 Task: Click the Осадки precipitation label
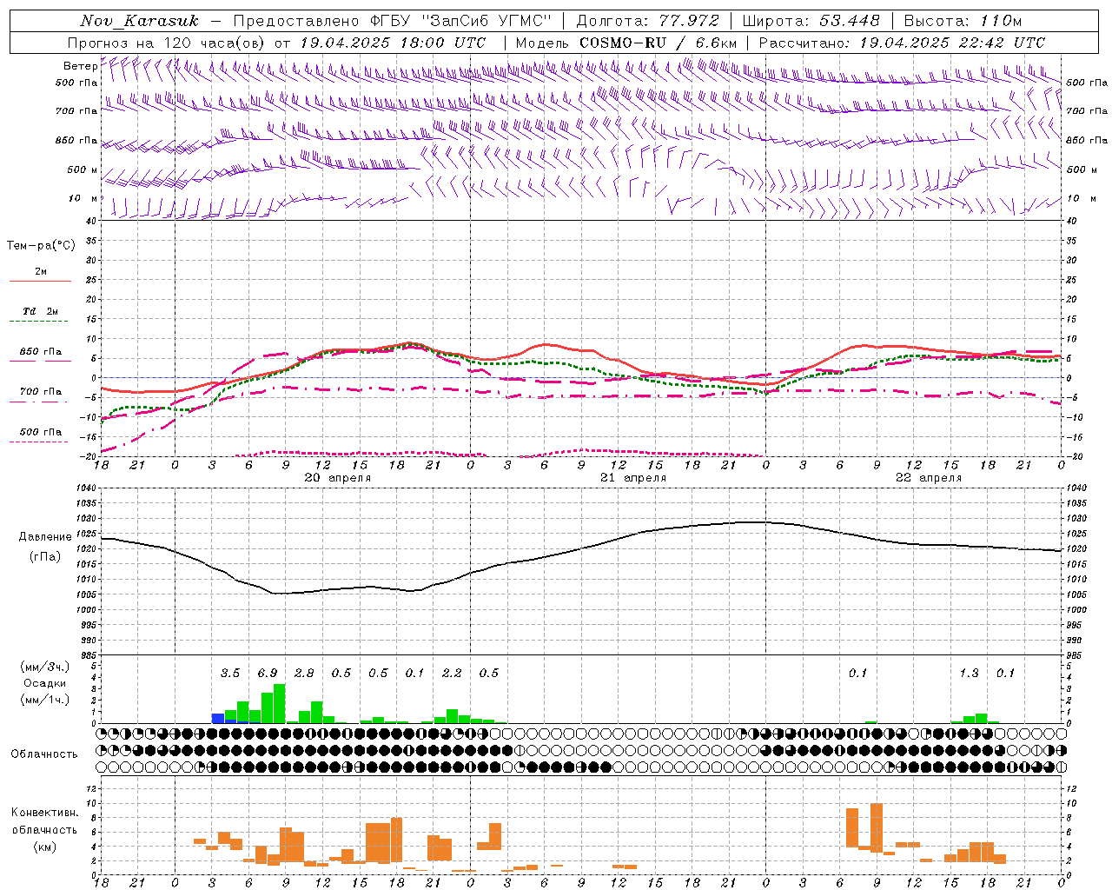pos(44,683)
